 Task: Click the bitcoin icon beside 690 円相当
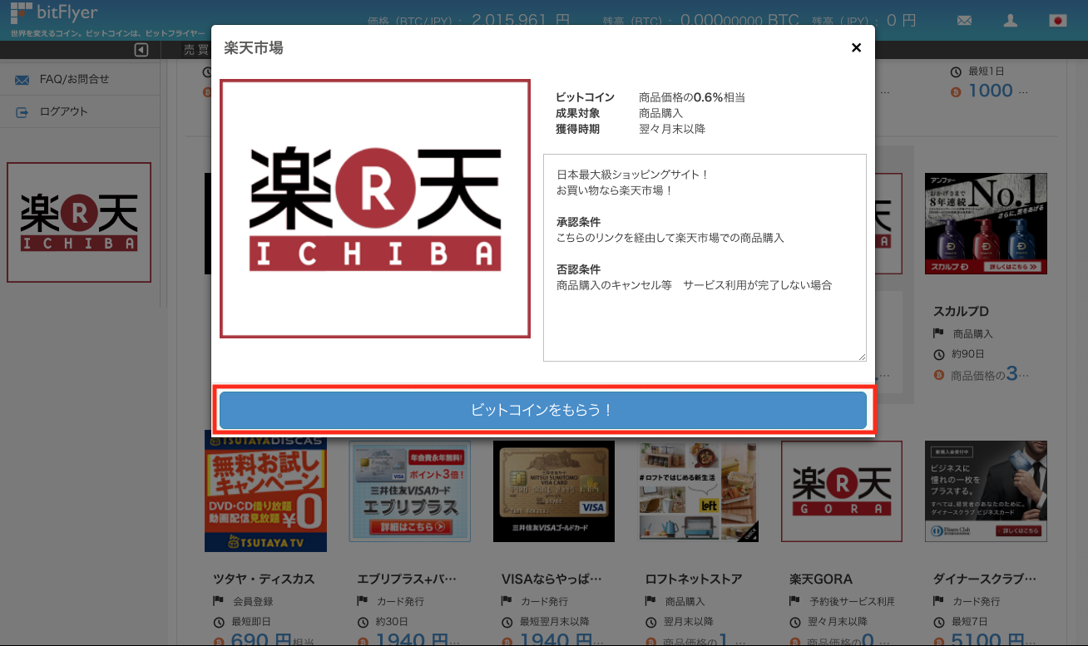[x=220, y=641]
